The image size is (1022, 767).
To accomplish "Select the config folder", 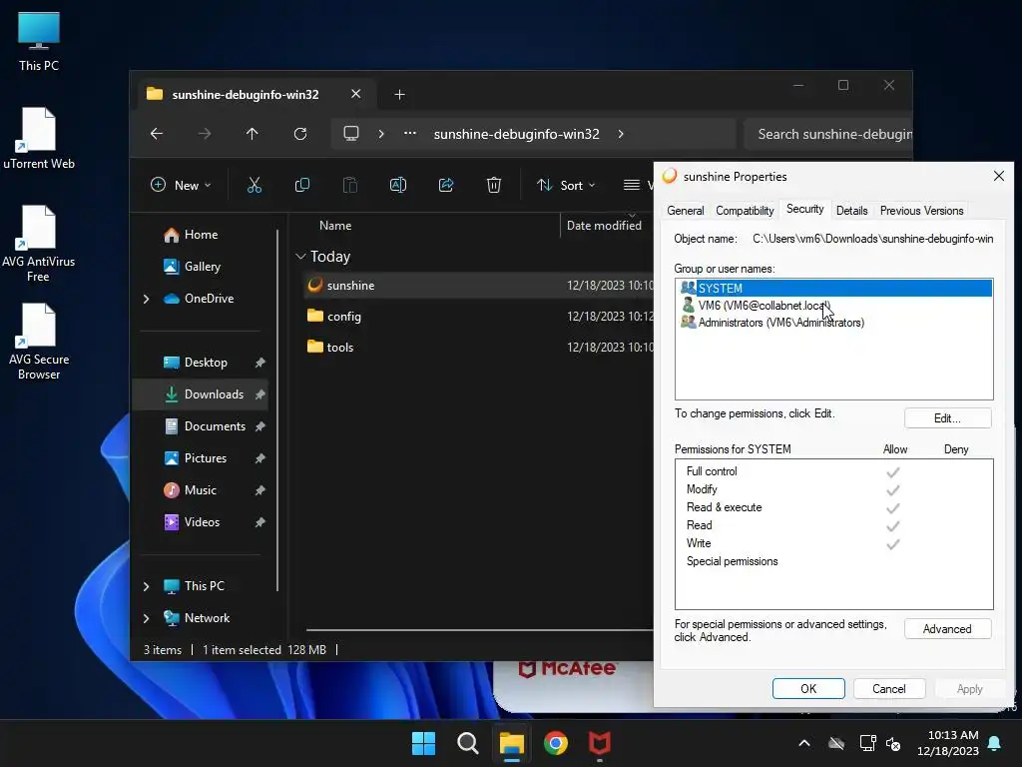I will (x=479, y=317).
